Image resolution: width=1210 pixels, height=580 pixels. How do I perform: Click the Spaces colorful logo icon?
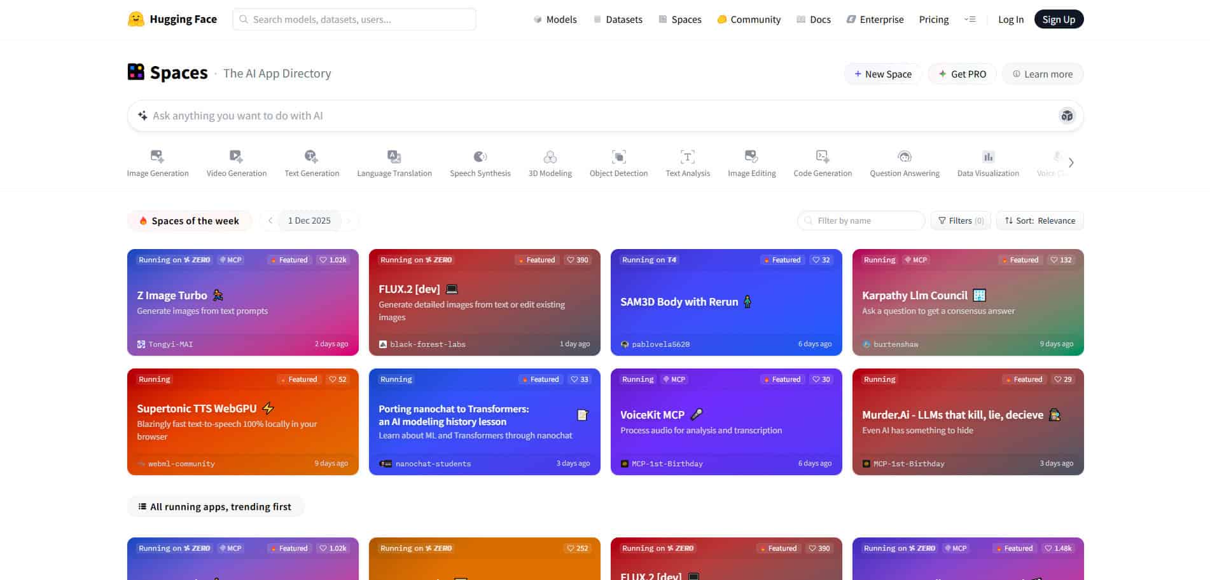tap(136, 72)
